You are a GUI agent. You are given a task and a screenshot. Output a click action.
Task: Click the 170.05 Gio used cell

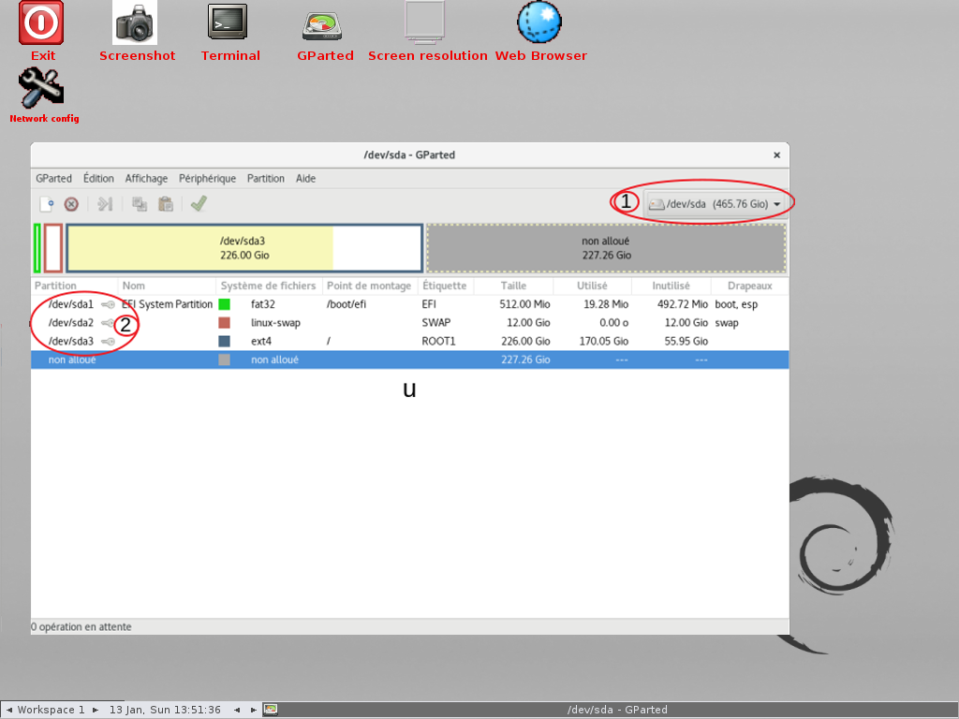click(x=604, y=341)
